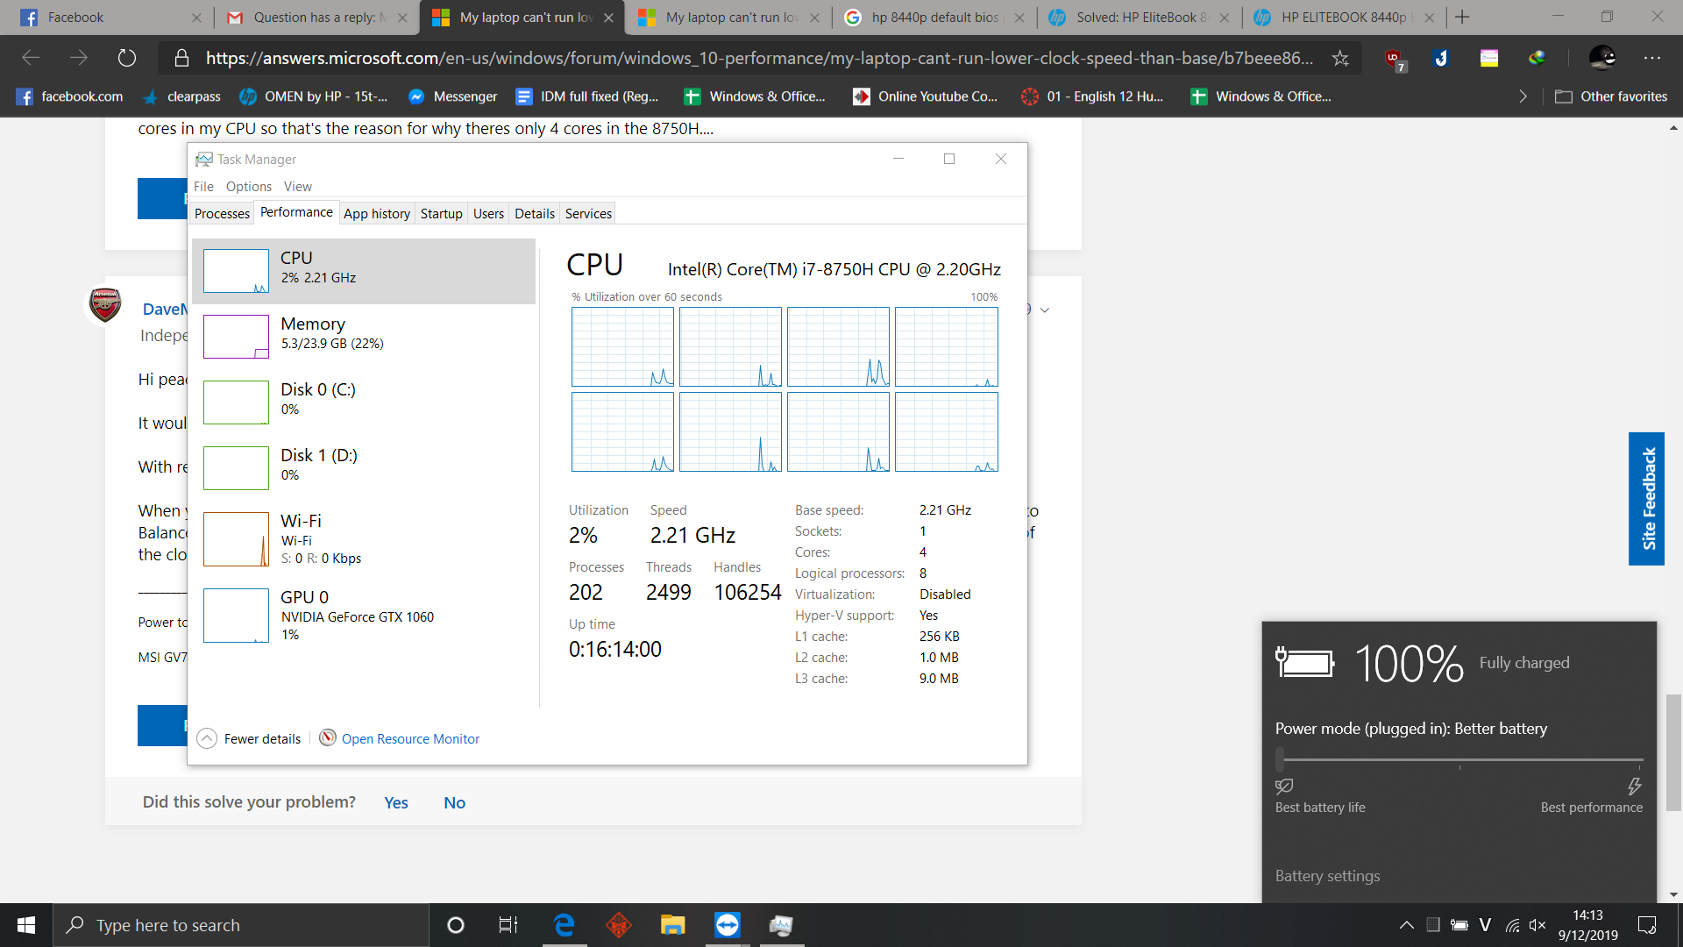
Task: Click the taskbar search box
Action: tap(241, 925)
